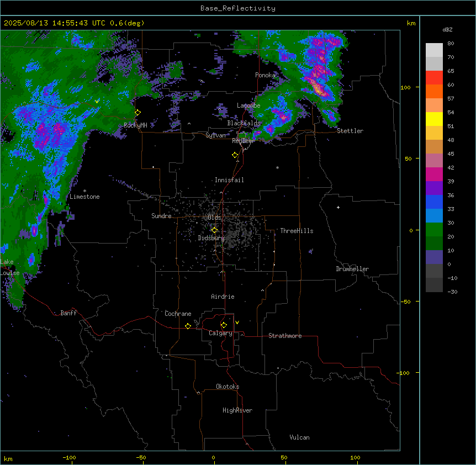The width and height of the screenshot is (476, 465).
Task: Click the 100 km tick on right axis
Action: (x=405, y=87)
